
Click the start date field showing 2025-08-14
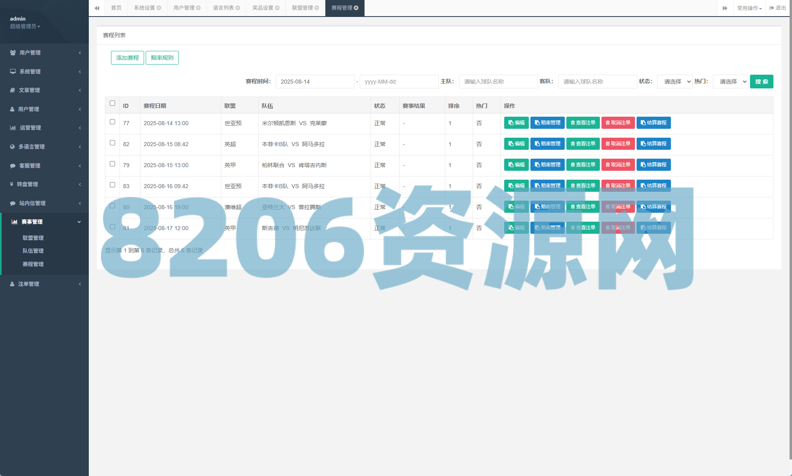point(315,82)
